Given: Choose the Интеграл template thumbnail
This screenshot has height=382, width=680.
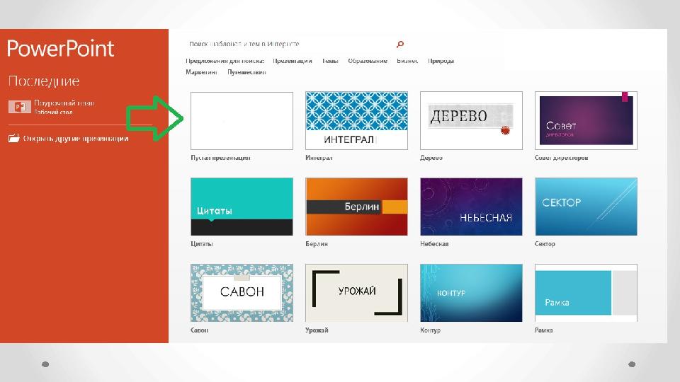Looking at the screenshot, I should tap(356, 121).
